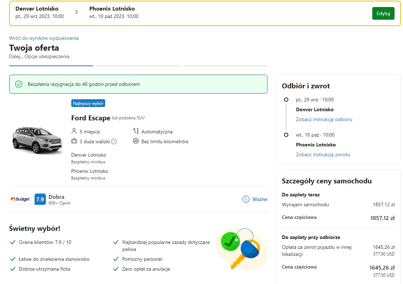Click 'Phoenix Lotnisko' in the top search bar
This screenshot has height=284, width=403.
112,9
